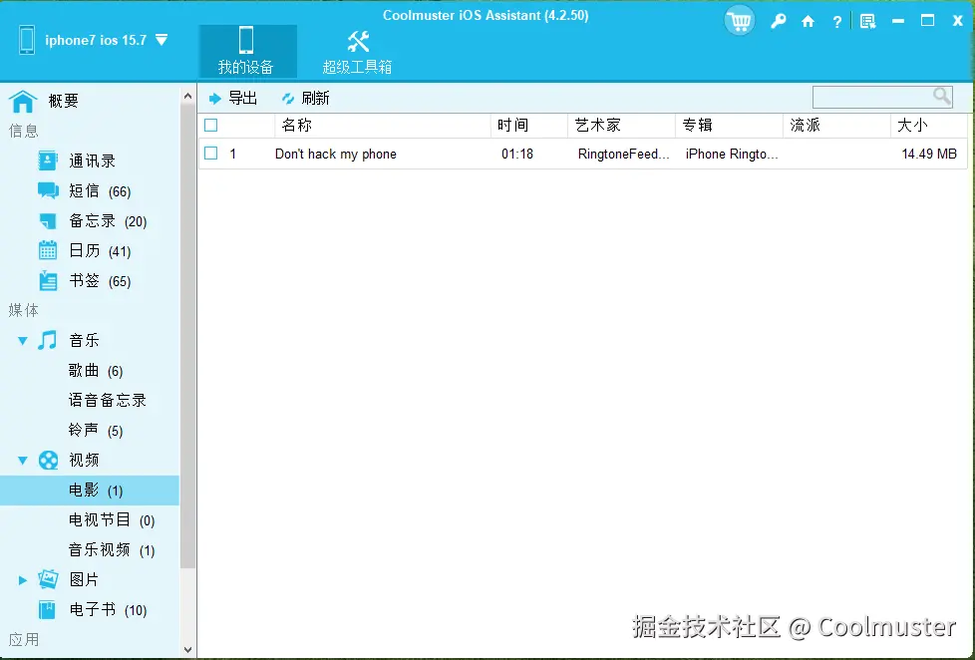
Task: Click the magnifier search icon
Action: click(942, 97)
